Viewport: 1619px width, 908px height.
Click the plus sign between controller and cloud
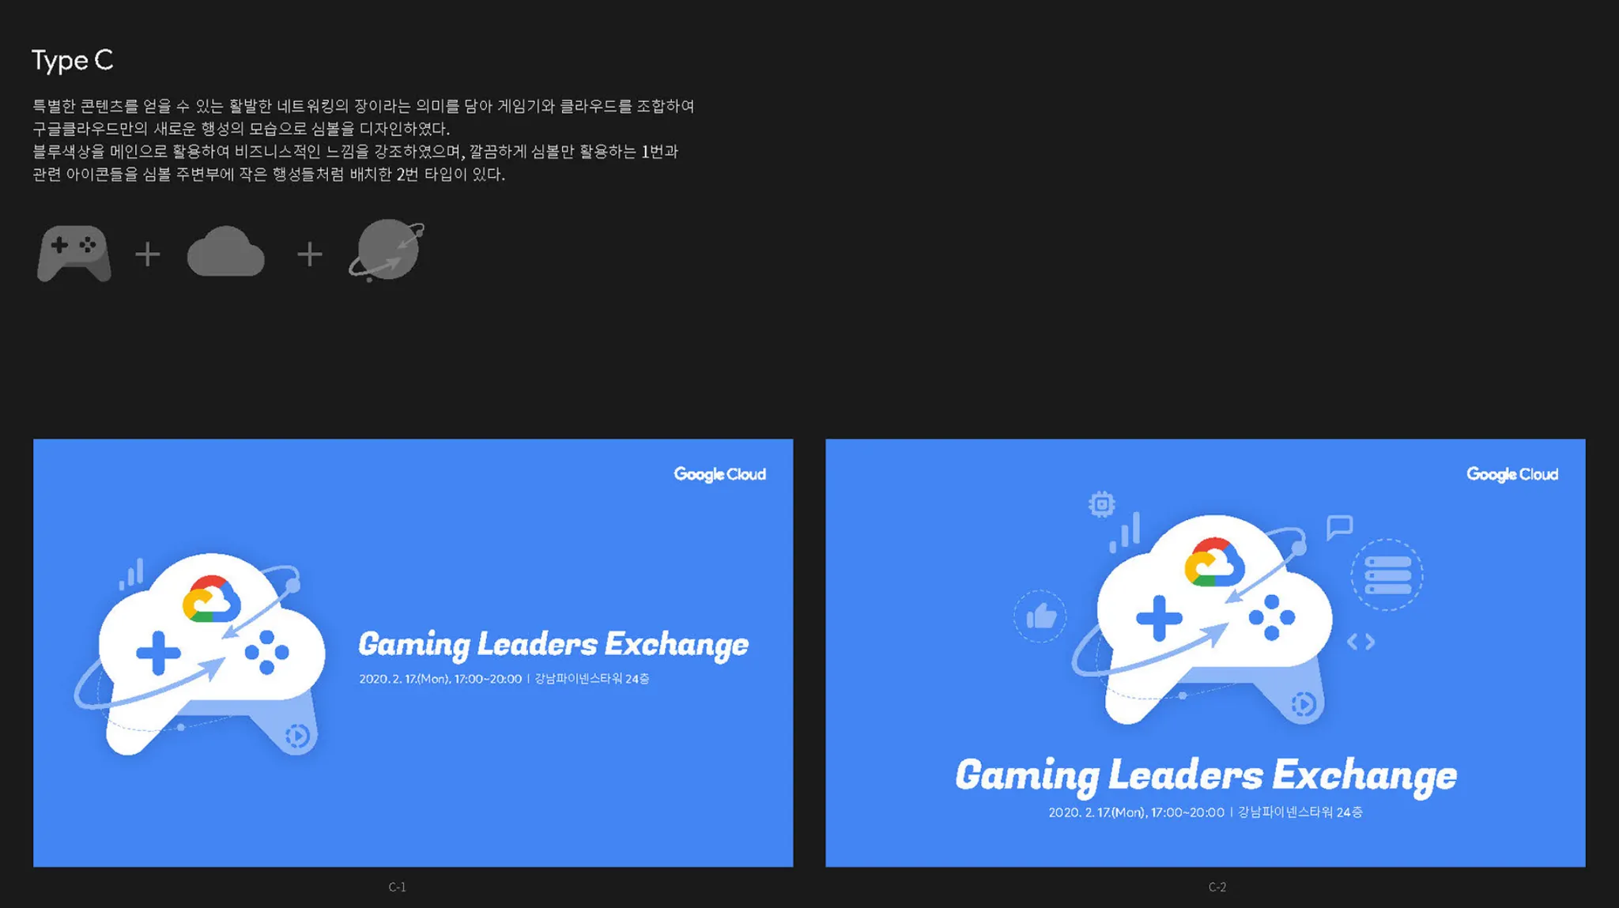click(148, 254)
